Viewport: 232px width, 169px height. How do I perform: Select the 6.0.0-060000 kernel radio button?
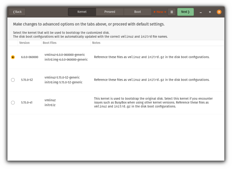(13, 57)
